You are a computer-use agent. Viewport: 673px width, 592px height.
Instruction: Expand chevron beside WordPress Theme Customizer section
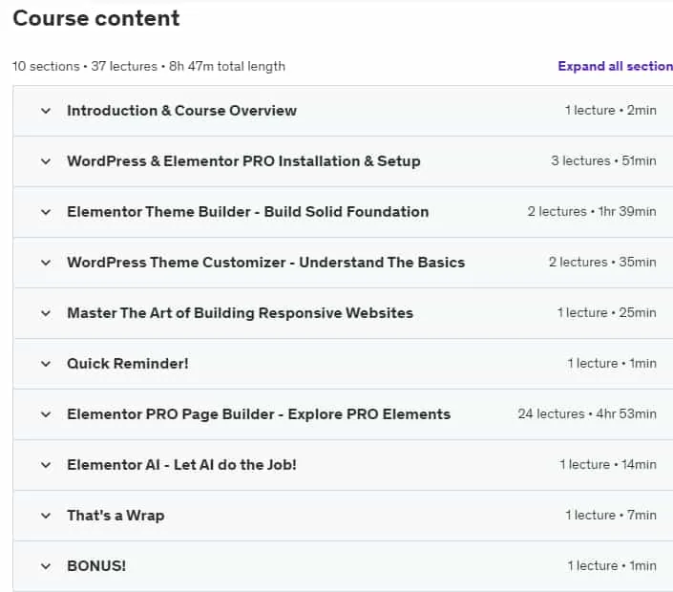tap(46, 263)
